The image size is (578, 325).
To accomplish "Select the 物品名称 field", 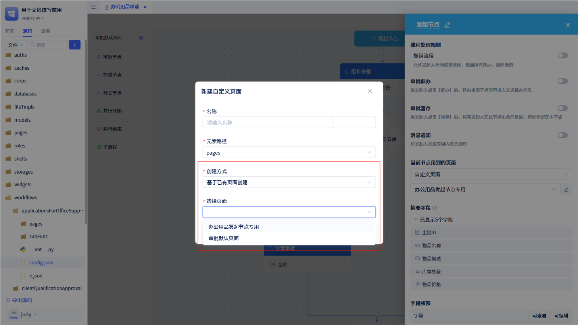I will (x=491, y=246).
